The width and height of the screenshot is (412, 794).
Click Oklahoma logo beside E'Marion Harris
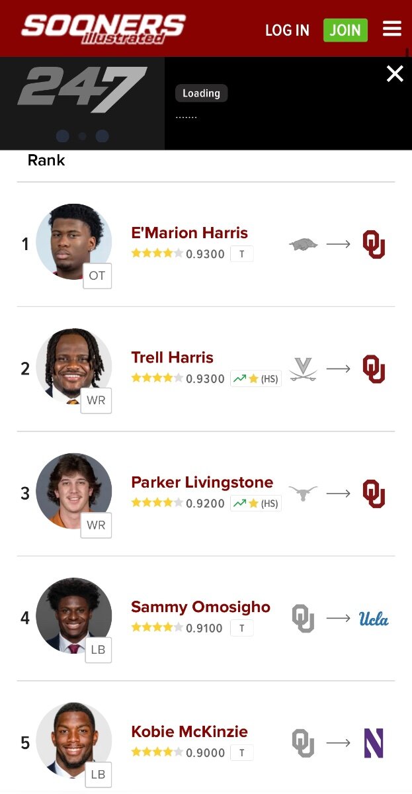374,245
